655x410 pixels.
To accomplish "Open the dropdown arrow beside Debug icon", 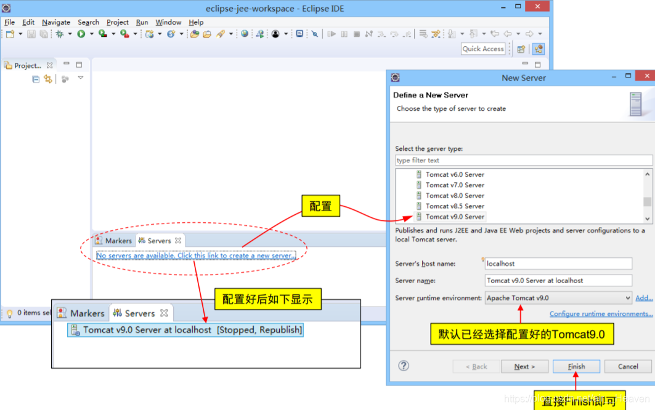I will (x=70, y=34).
